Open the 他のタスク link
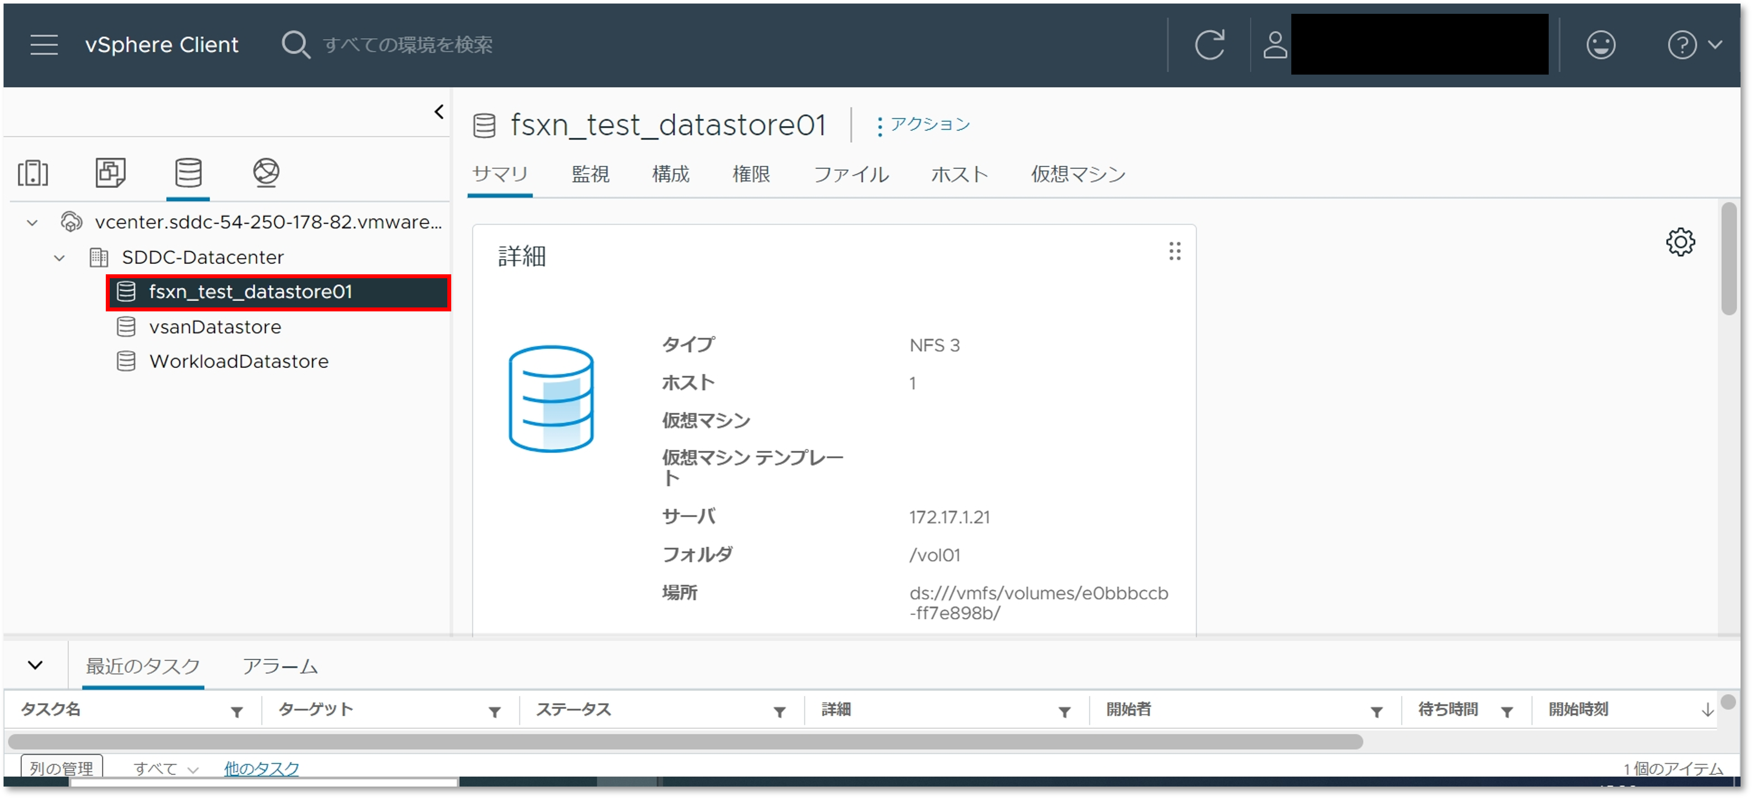Image resolution: width=1752 pixels, height=798 pixels. click(x=262, y=769)
